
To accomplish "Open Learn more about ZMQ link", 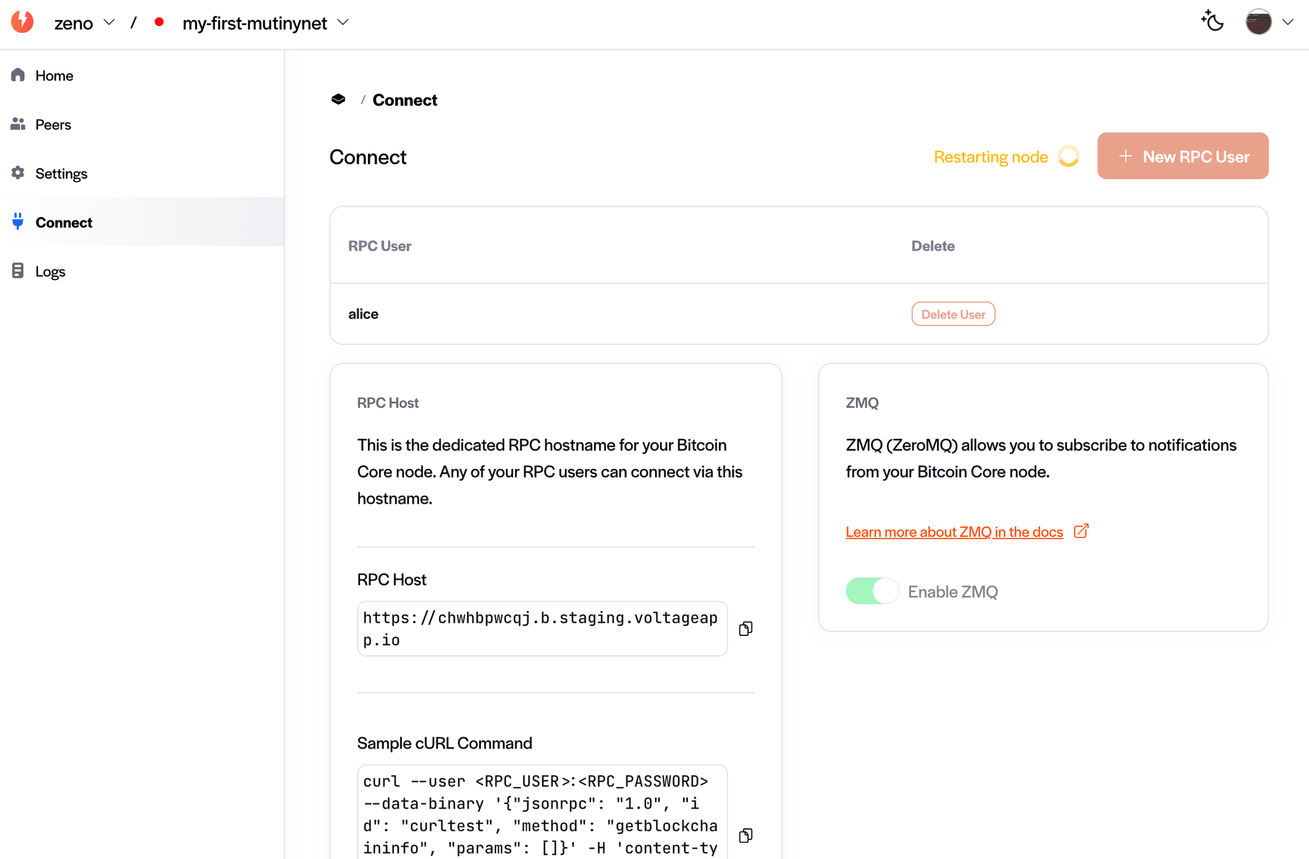I will 954,532.
